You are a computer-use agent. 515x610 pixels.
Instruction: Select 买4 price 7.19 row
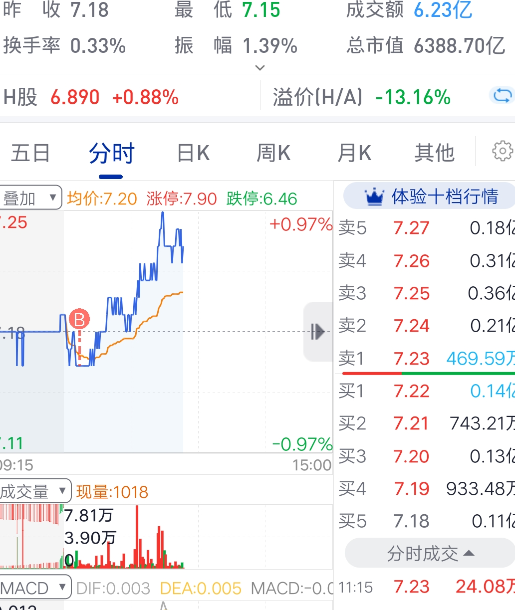coord(426,488)
